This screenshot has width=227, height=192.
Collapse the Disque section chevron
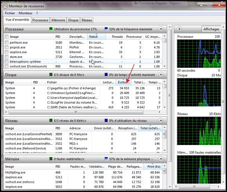(161, 75)
